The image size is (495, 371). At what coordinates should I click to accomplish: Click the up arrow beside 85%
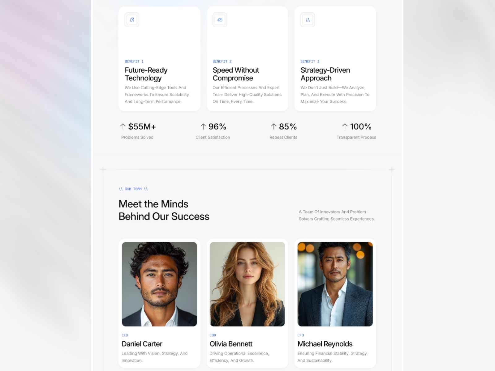(273, 126)
